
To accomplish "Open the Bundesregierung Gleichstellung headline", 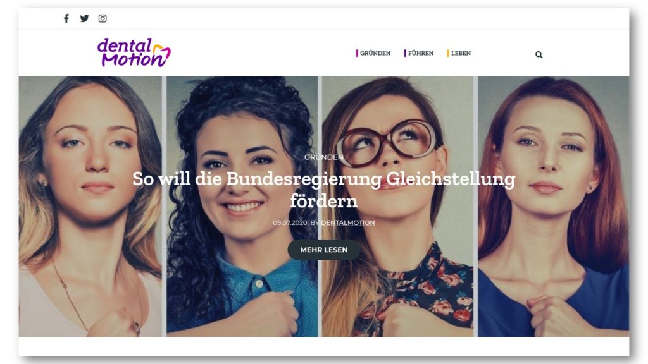I will tap(323, 190).
